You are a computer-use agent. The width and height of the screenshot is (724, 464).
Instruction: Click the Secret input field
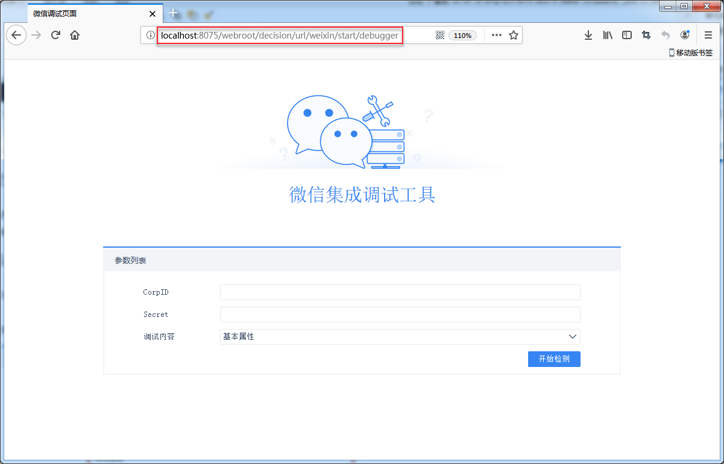[x=400, y=315]
